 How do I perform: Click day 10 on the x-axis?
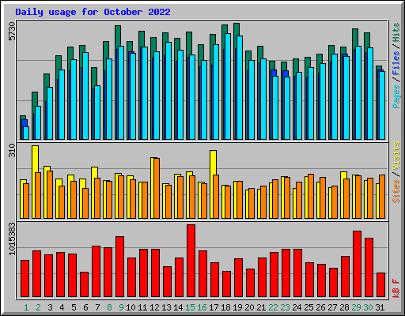[x=131, y=307]
